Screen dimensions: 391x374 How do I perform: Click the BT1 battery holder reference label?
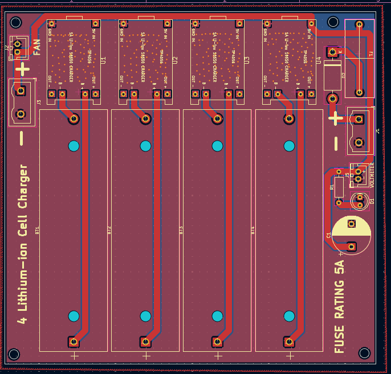[x=38, y=231]
